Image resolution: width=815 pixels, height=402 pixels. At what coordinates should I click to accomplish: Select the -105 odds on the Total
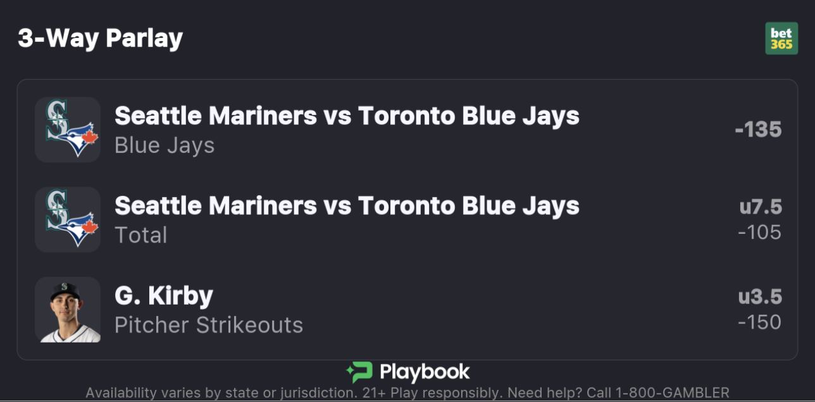pyautogui.click(x=759, y=233)
